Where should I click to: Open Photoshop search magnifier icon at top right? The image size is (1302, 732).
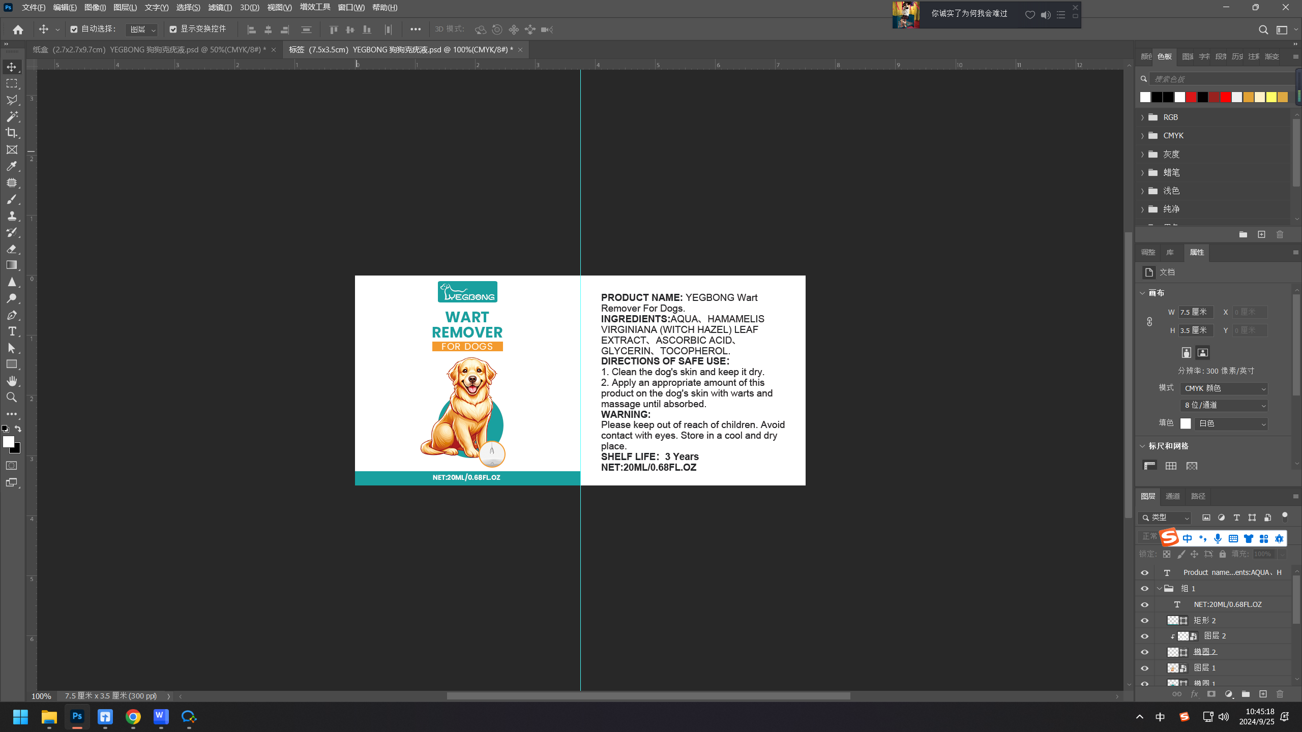coord(1263,30)
